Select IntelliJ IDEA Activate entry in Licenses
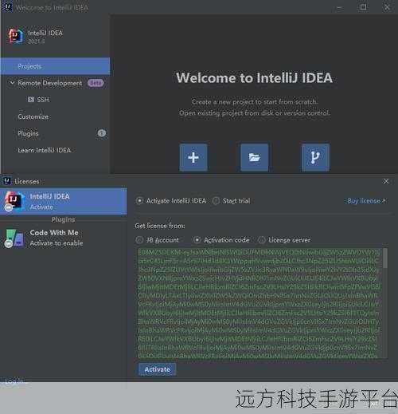The height and width of the screenshot is (414, 398). (x=64, y=201)
